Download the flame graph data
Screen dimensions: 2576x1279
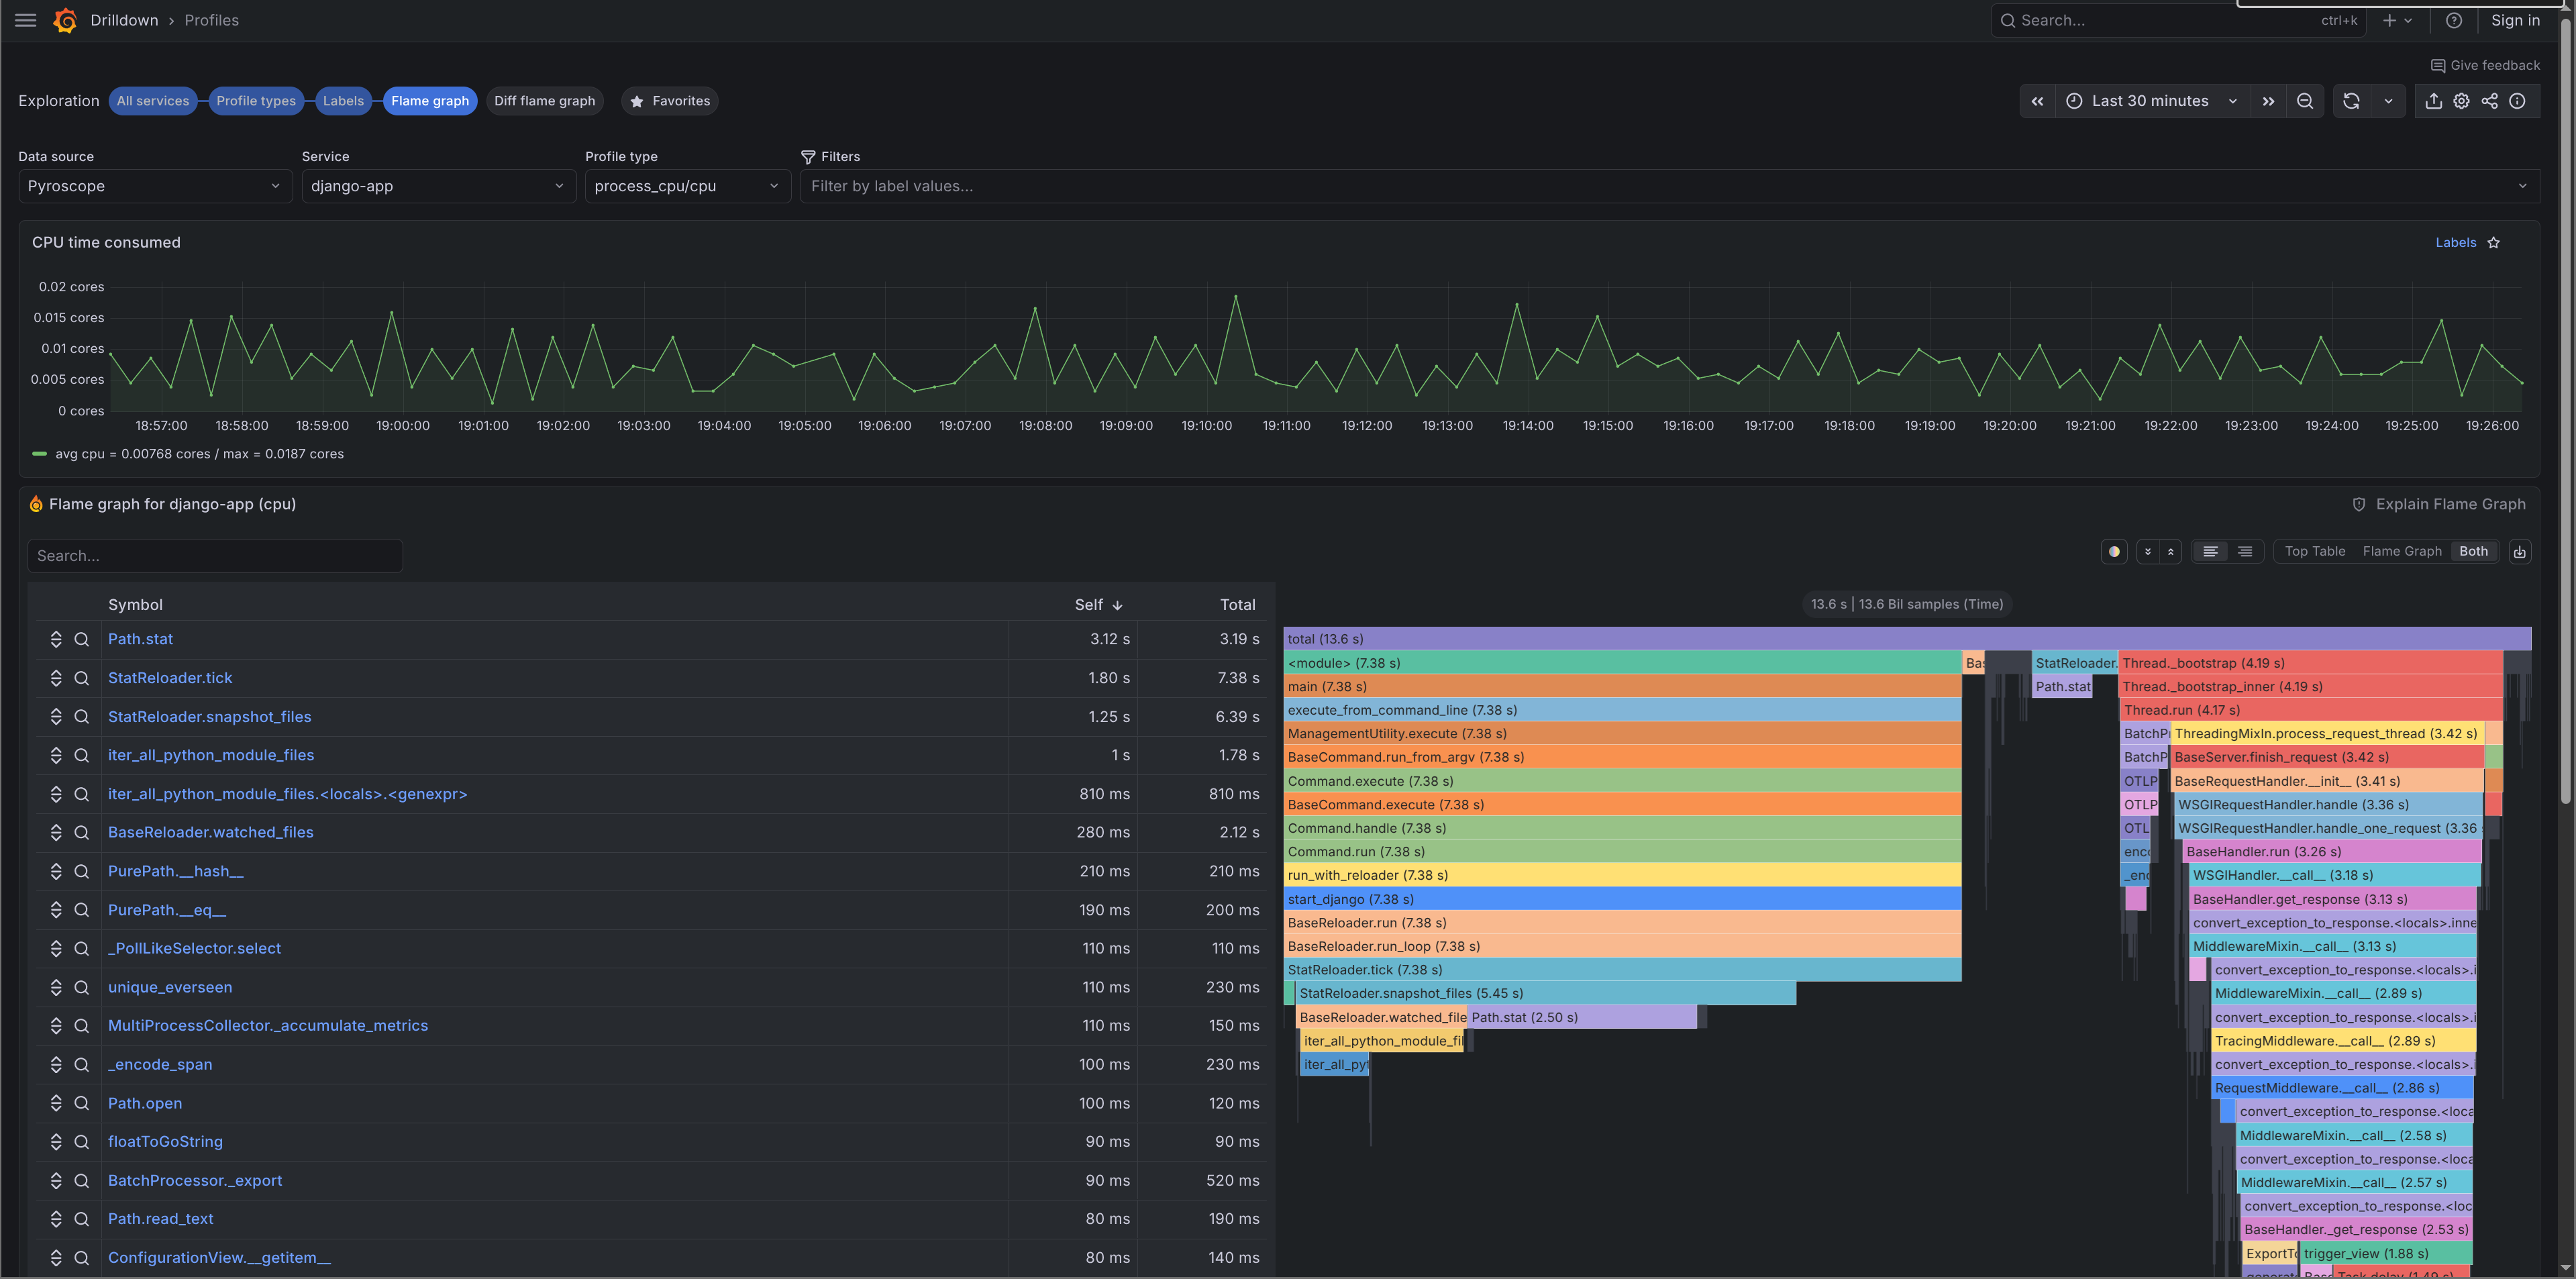(x=2521, y=551)
